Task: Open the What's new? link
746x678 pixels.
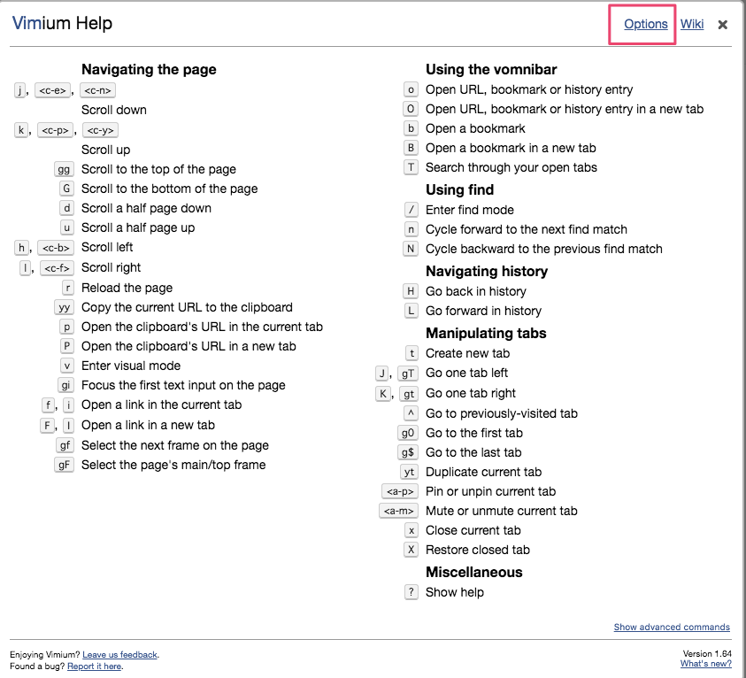Action: [x=706, y=664]
